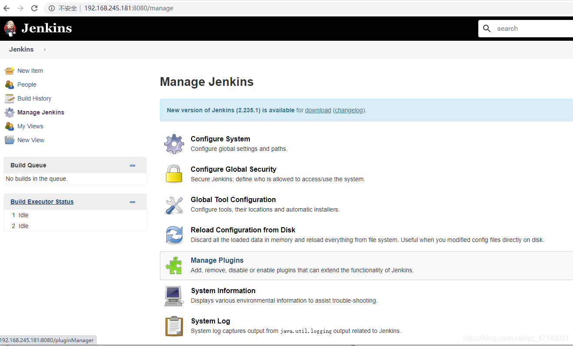Image resolution: width=573 pixels, height=346 pixels.
Task: Open New Item from the sidebar
Action: coord(30,71)
